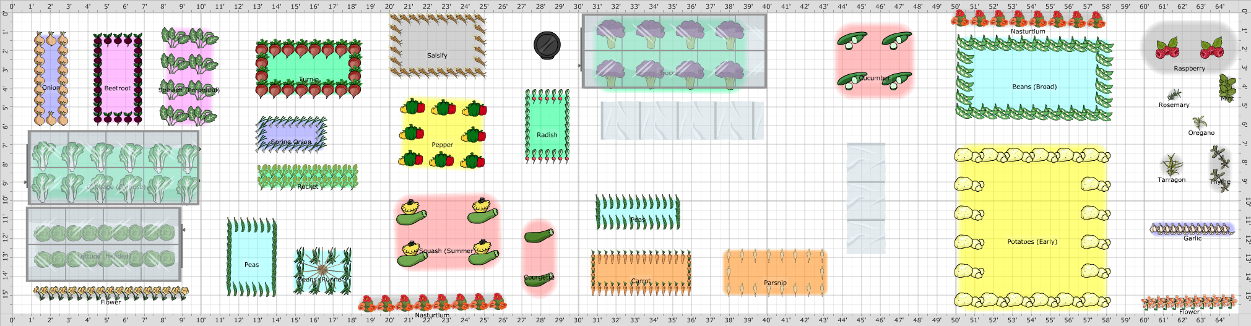Select the Carrot bed
The height and width of the screenshot is (326, 1251).
[x=641, y=273]
